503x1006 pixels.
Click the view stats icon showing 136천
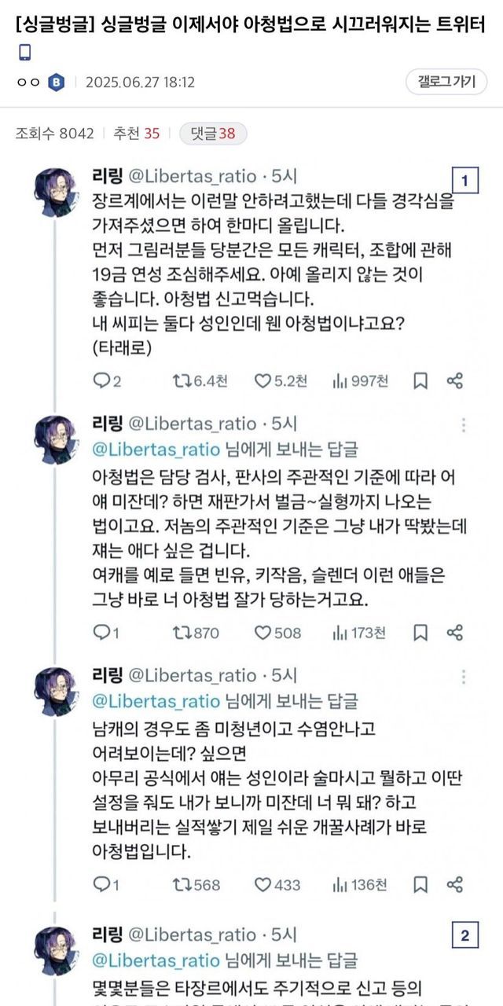(x=340, y=885)
